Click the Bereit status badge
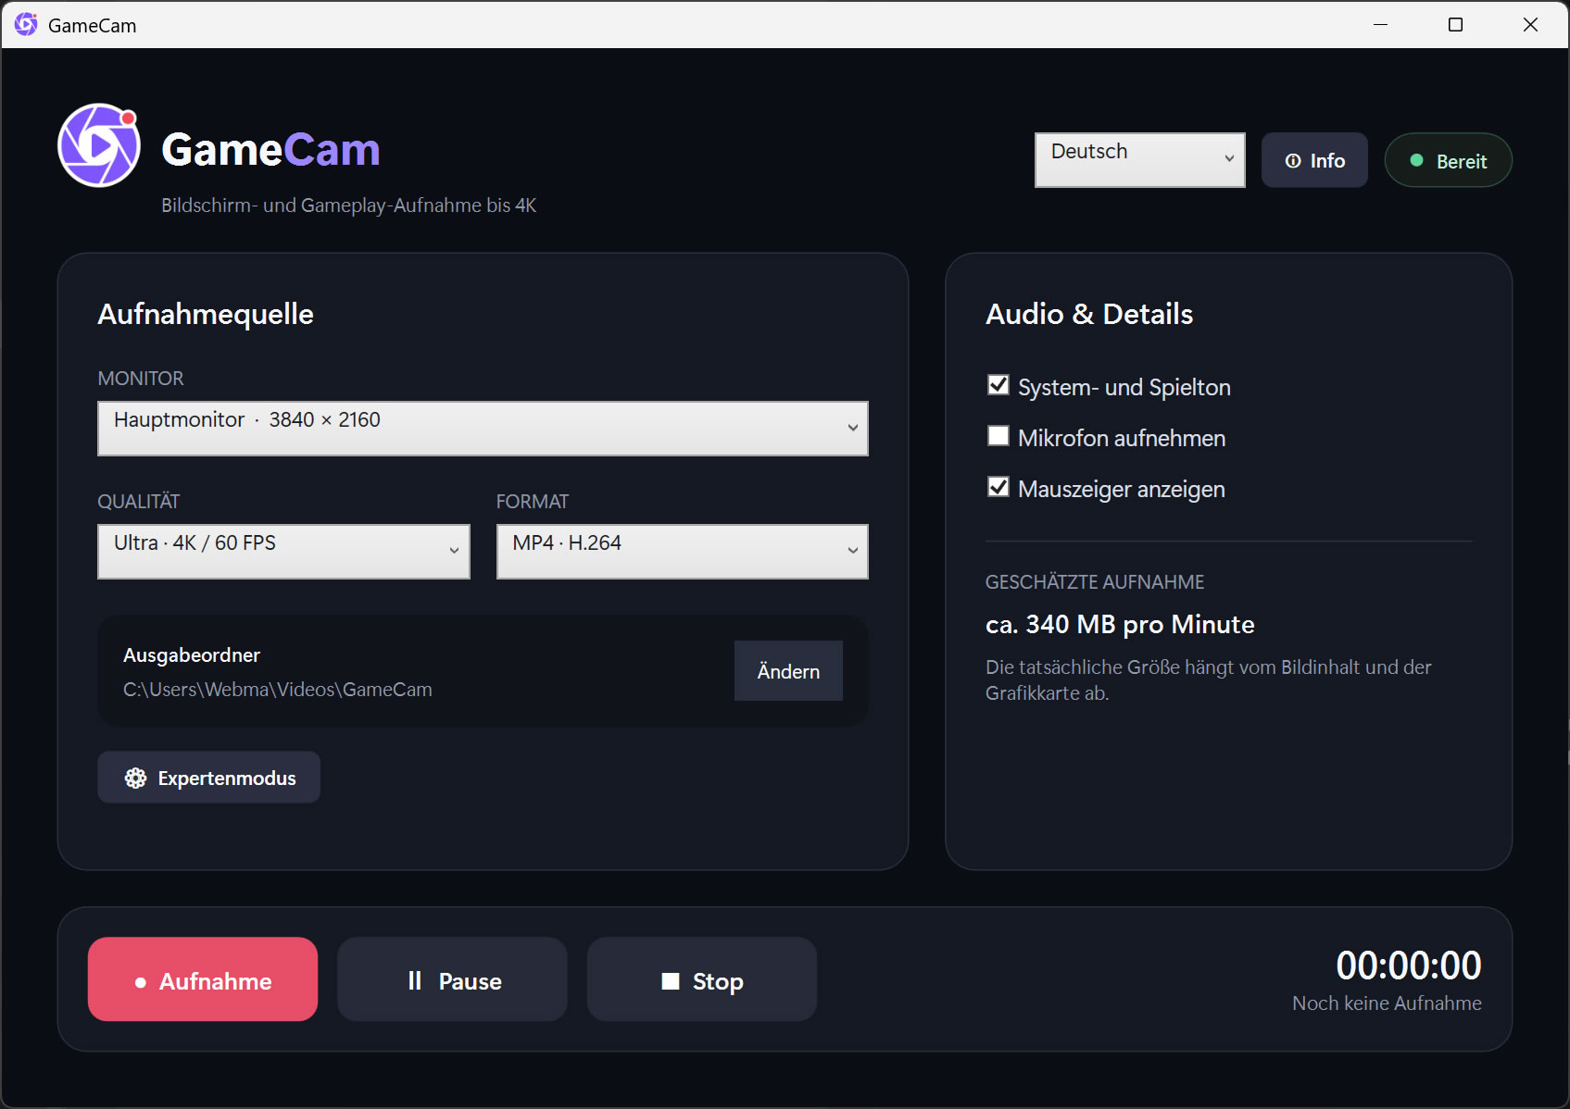Viewport: 1570px width, 1109px height. (x=1449, y=160)
